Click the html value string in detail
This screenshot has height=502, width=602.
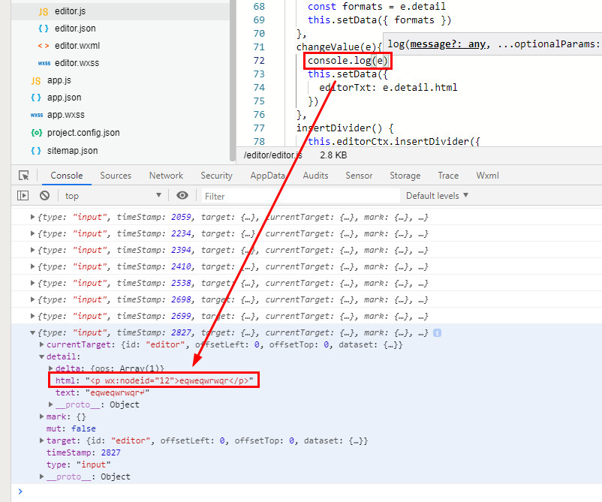click(x=170, y=380)
